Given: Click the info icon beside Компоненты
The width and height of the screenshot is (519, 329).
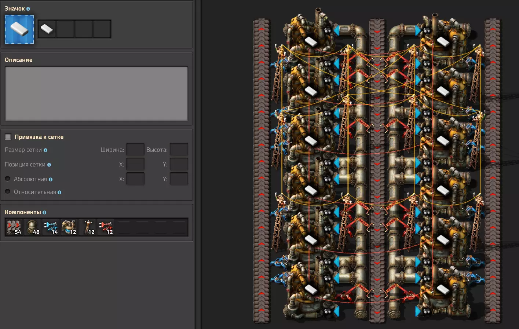Looking at the screenshot, I should pos(44,212).
